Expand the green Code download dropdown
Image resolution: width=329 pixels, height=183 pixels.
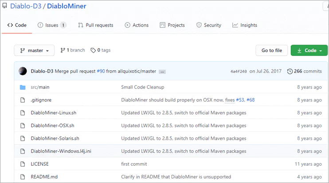point(309,50)
